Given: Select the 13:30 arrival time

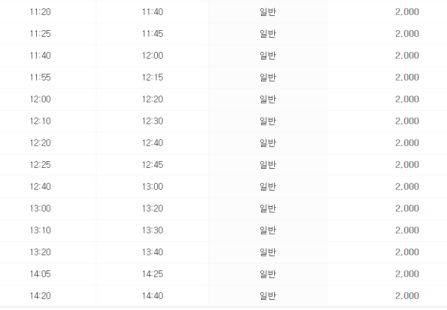Looking at the screenshot, I should pyautogui.click(x=153, y=230).
